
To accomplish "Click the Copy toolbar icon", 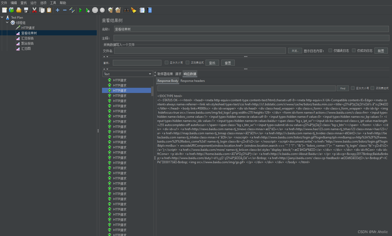I will pyautogui.click(x=42, y=10).
